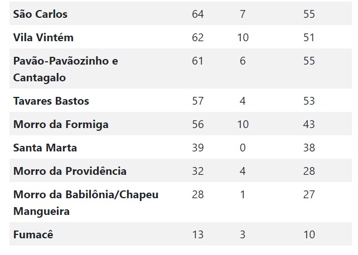Select value 13 in Fumacê row

pos(198,234)
